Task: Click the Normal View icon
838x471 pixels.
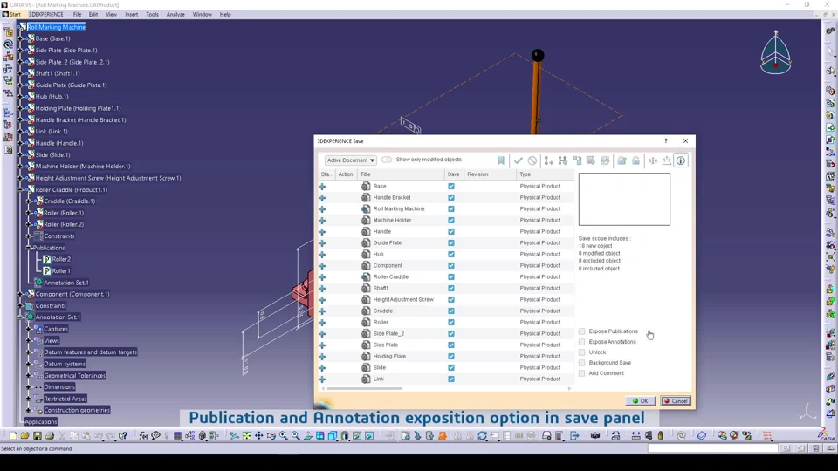Action: click(308, 436)
